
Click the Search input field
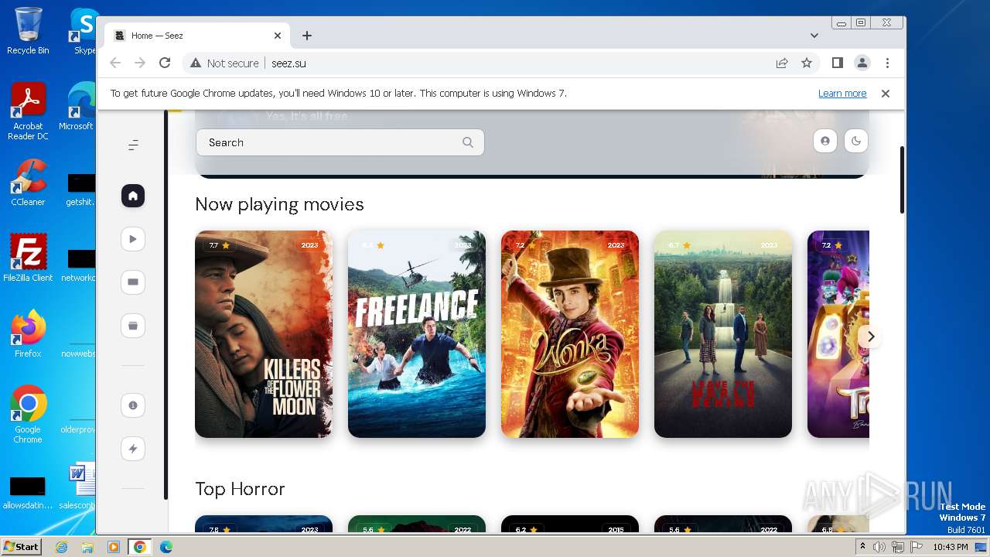click(340, 142)
